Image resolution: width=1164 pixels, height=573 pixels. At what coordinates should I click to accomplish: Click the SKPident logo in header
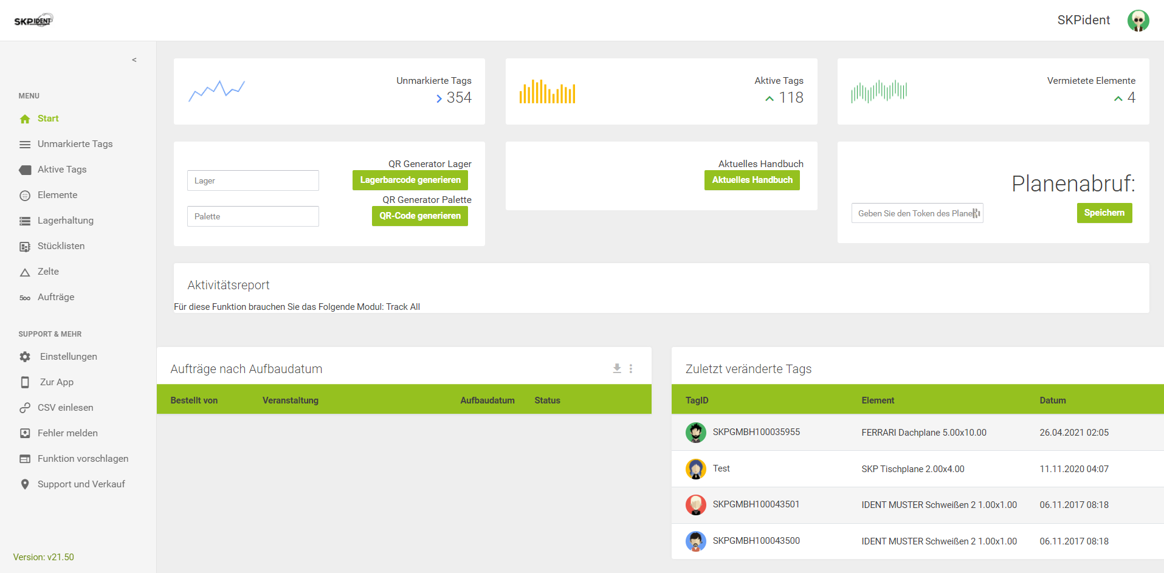tap(33, 21)
